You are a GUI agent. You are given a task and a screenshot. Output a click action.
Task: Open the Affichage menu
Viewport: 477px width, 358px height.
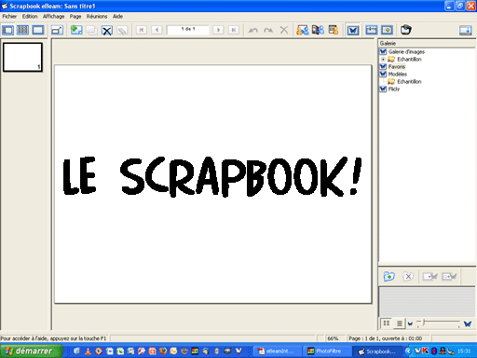tap(54, 17)
